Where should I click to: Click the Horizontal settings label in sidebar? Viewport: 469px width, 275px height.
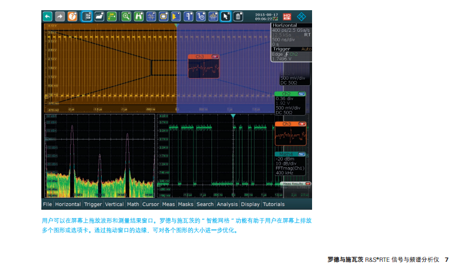(285, 25)
